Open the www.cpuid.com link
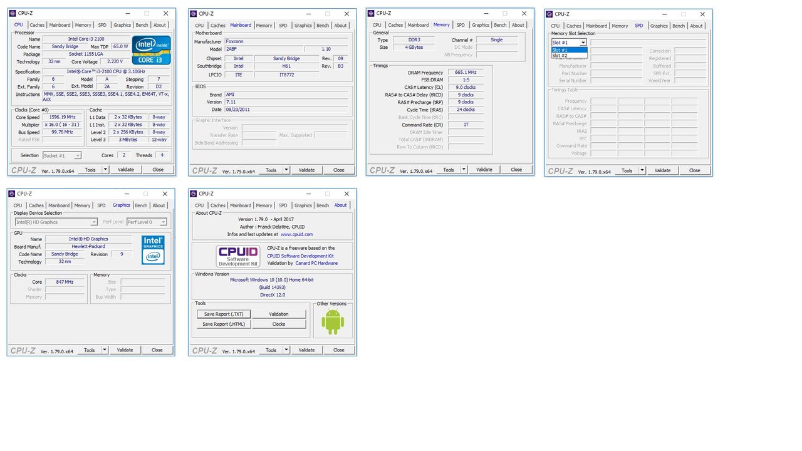This screenshot has height=451, width=802. [296, 234]
